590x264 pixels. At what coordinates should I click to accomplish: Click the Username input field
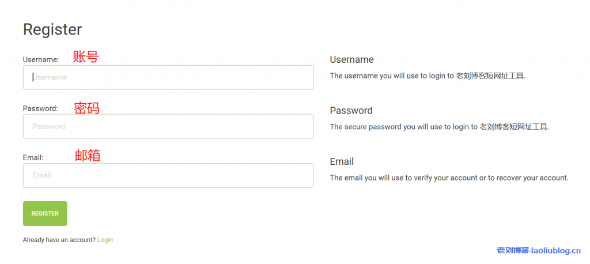tap(168, 77)
